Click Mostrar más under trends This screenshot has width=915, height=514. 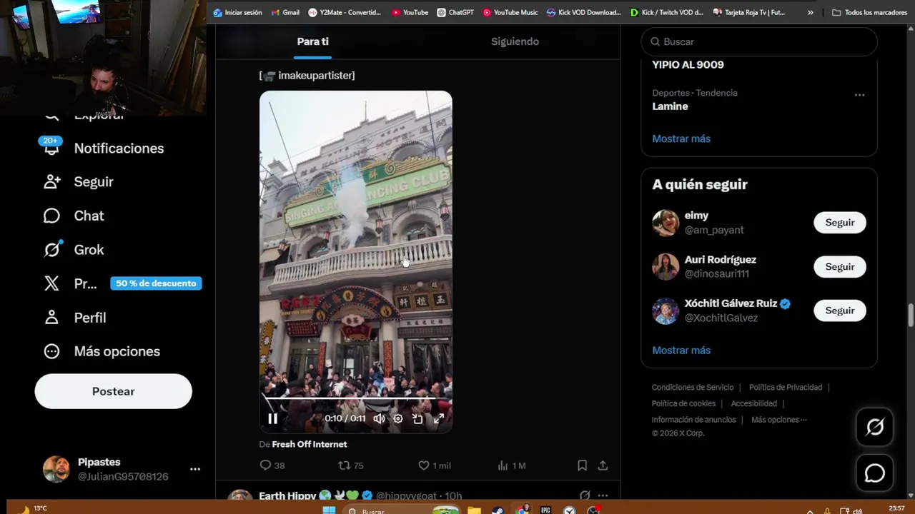click(681, 138)
